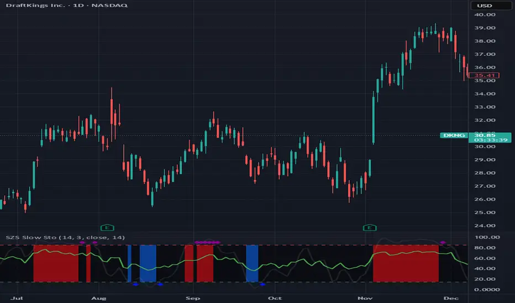This screenshot has height=303, width=515.
Task: Click the 24.00 price axis label
Action: [x=485, y=225]
